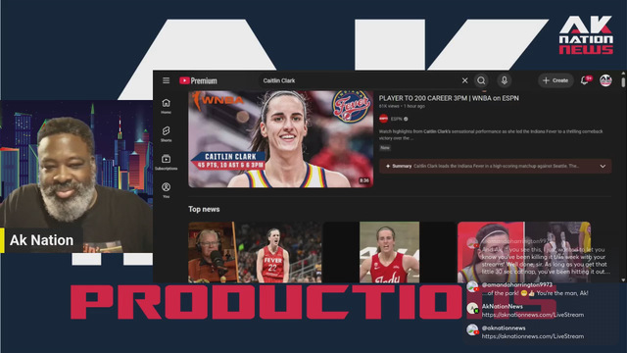Click the 61K views text
This screenshot has height=353, width=627.
pos(389,106)
